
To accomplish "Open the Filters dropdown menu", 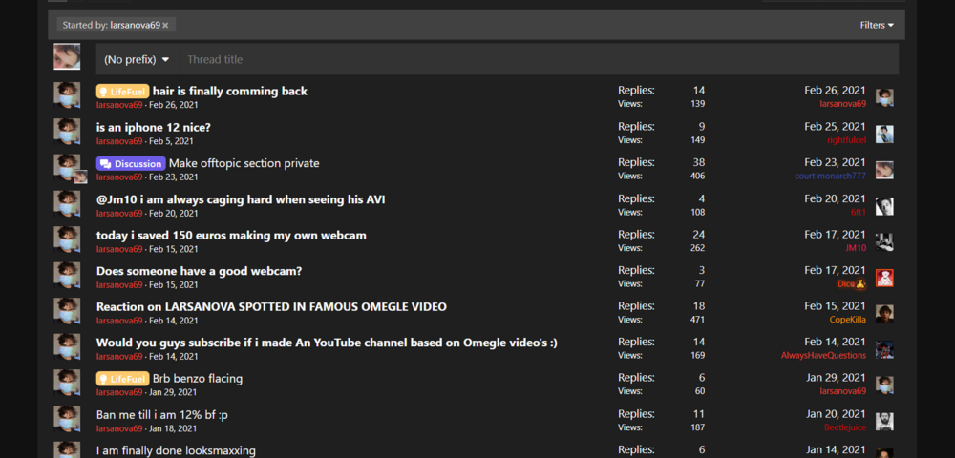I will 877,25.
